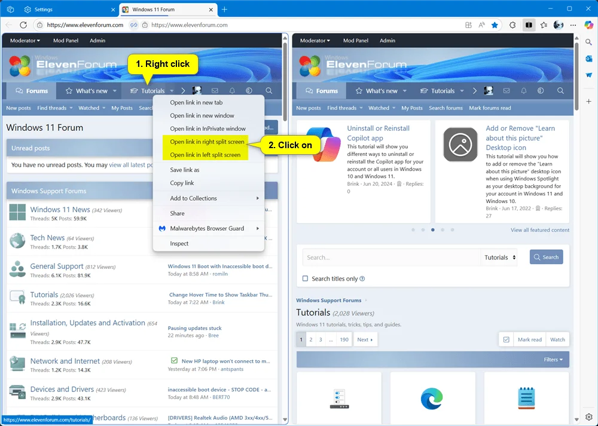Select Copy link from the context menu
The height and width of the screenshot is (426, 598).
(x=209, y=183)
